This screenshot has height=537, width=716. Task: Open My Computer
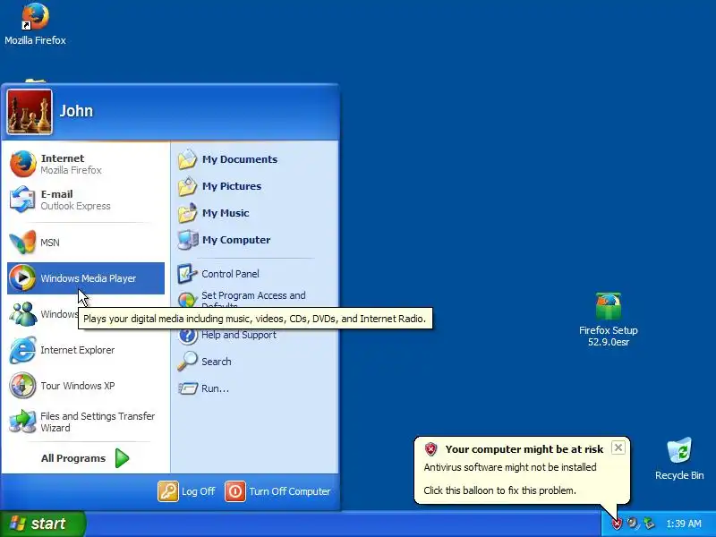[x=255, y=240]
